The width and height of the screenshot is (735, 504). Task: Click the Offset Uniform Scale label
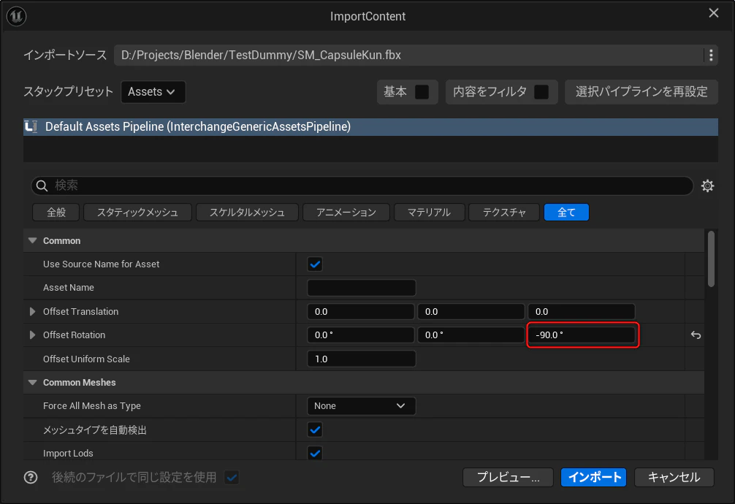click(x=86, y=359)
